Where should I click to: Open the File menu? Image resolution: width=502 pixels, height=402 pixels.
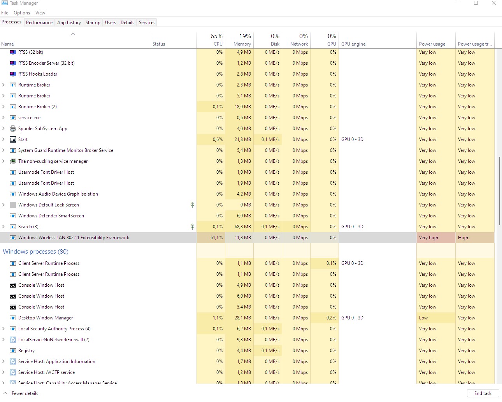5,13
